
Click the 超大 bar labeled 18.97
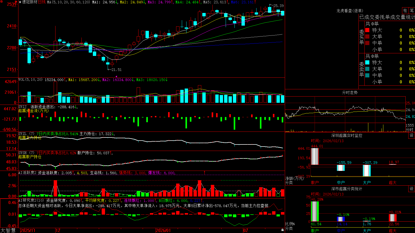click(393, 164)
